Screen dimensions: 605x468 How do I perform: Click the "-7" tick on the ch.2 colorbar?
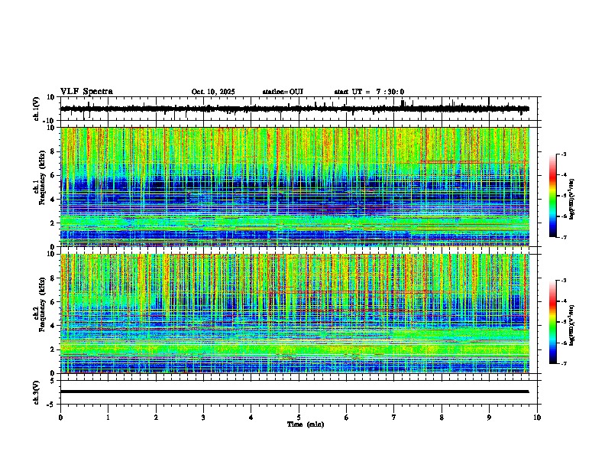coord(564,363)
